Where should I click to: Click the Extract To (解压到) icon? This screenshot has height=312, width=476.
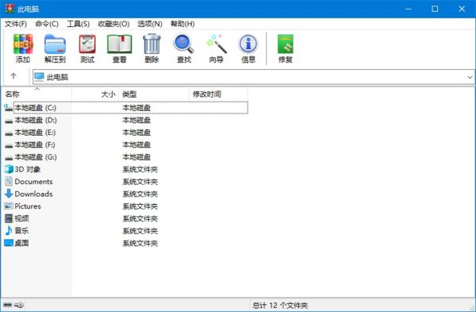(55, 44)
